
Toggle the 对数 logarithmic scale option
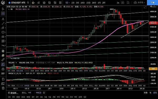point(146,93)
